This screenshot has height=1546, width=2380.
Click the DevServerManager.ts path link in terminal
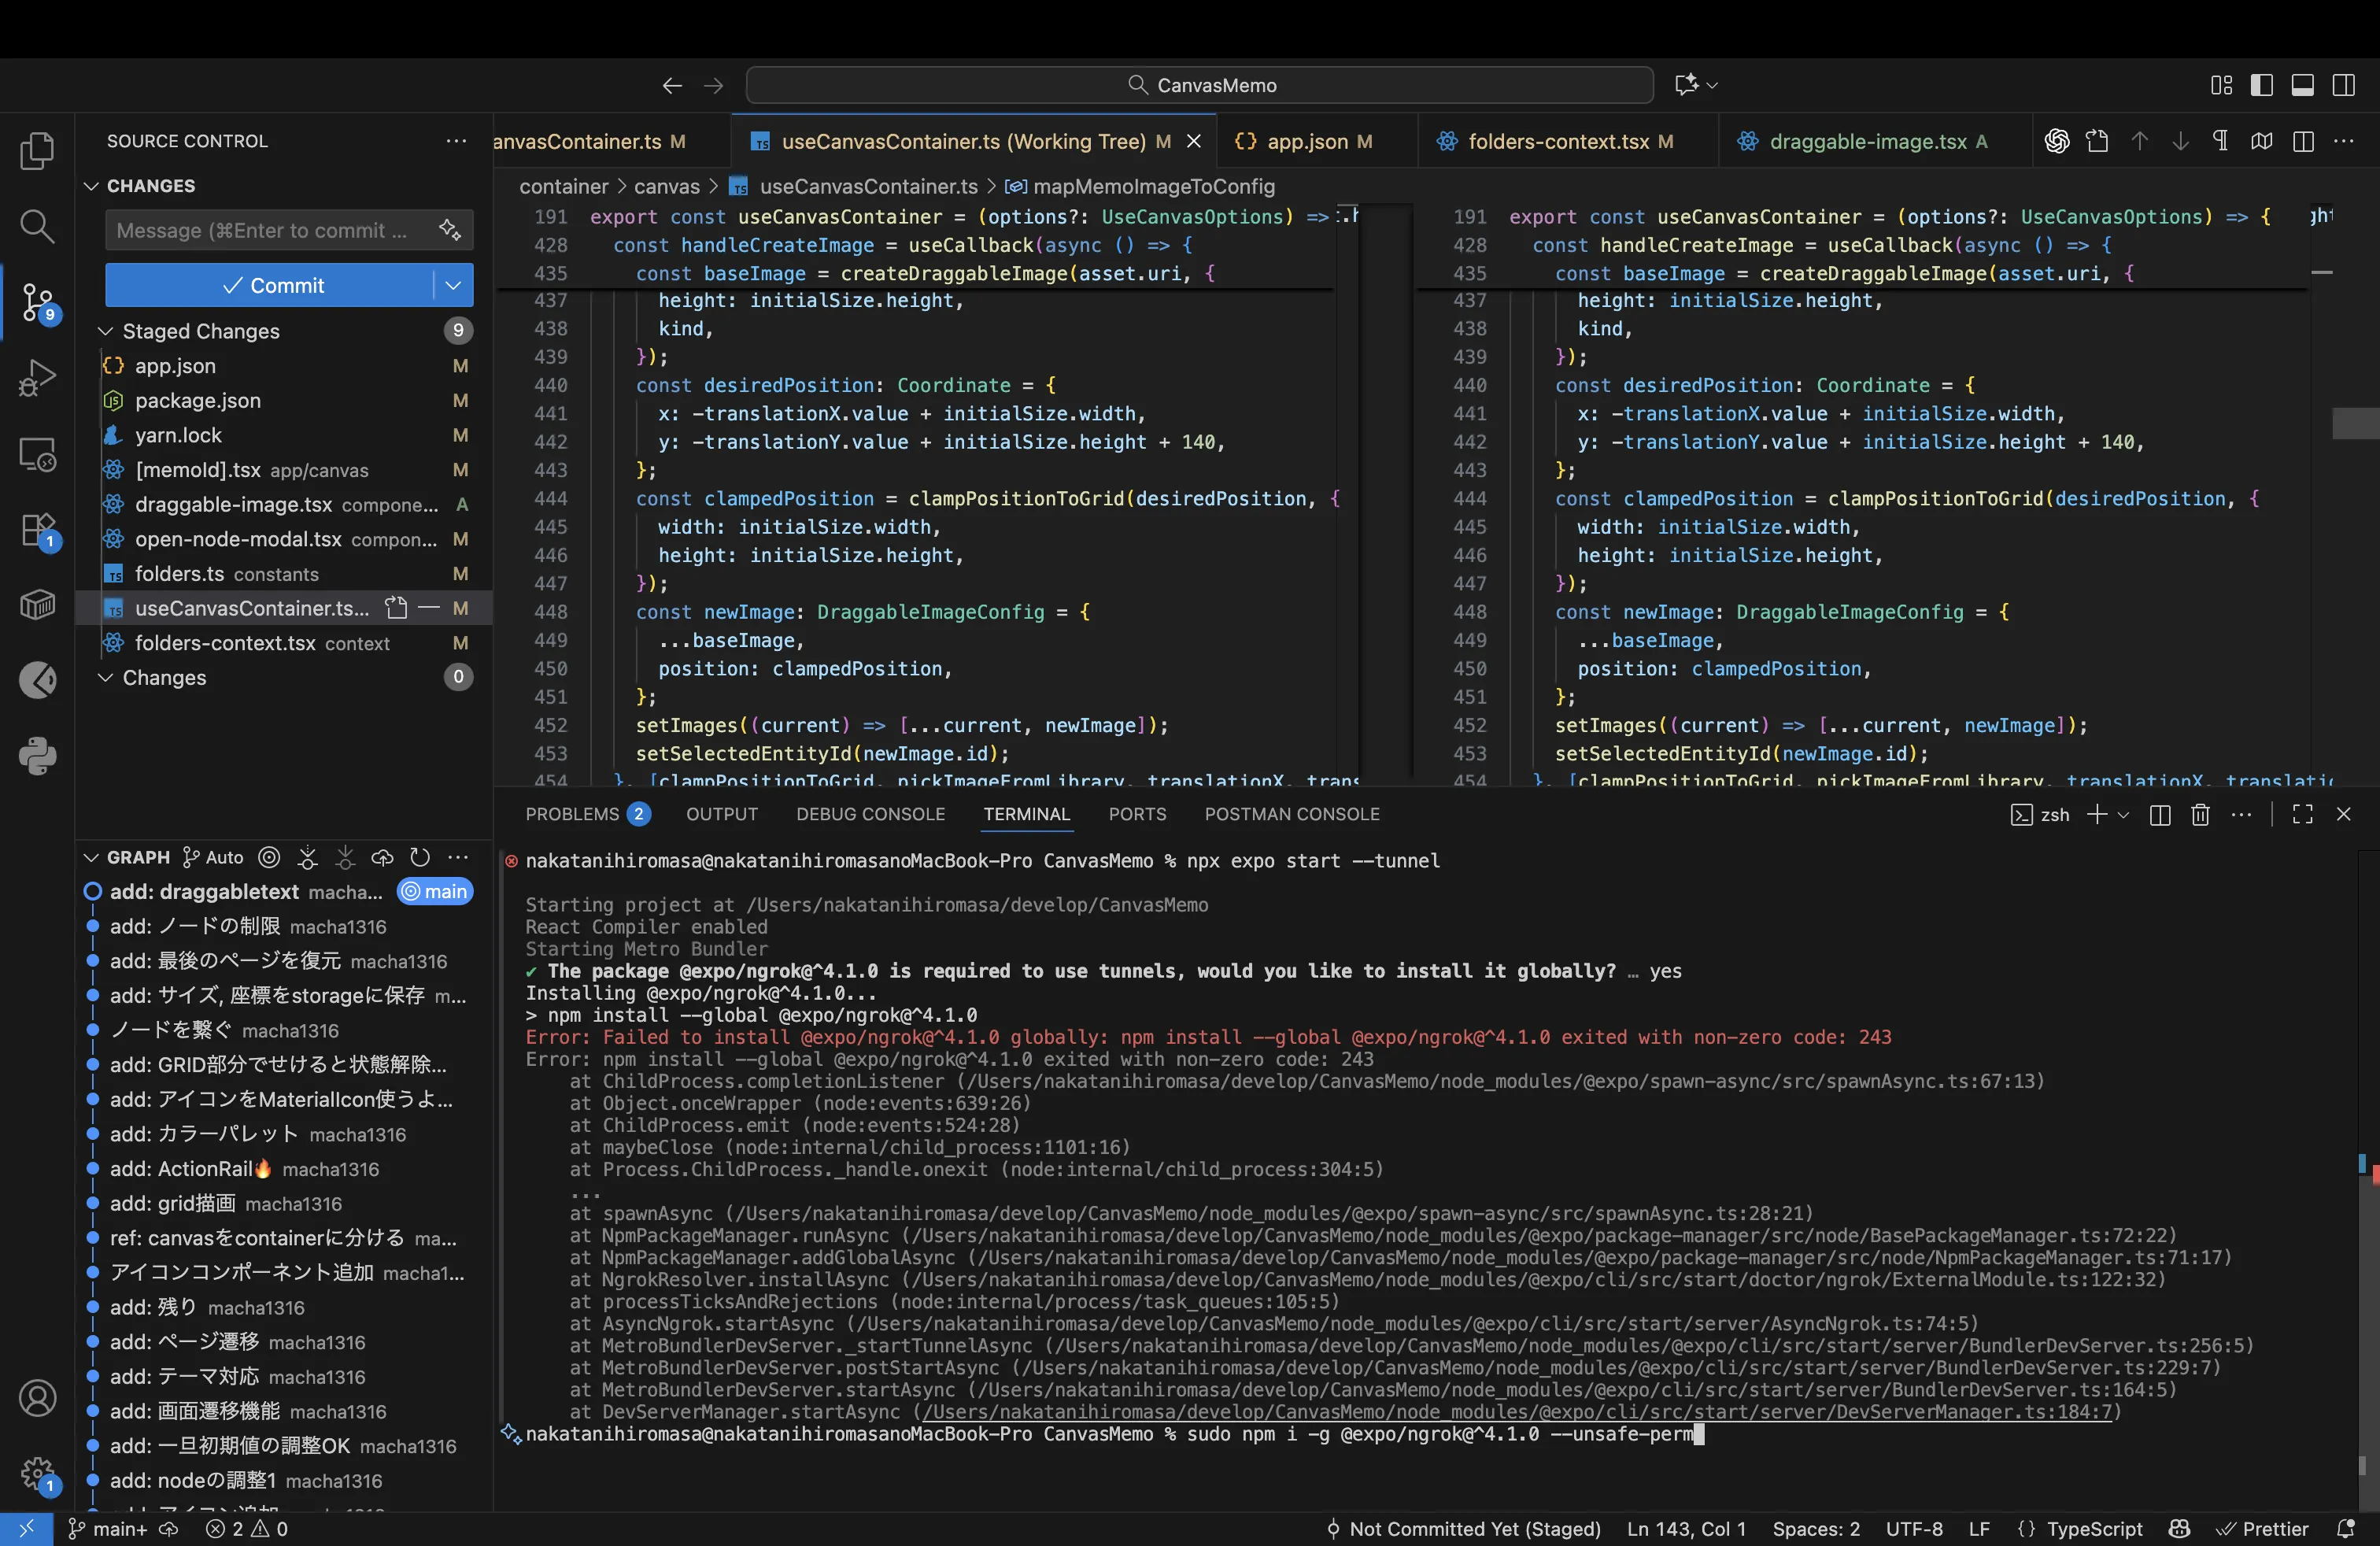point(1517,1412)
